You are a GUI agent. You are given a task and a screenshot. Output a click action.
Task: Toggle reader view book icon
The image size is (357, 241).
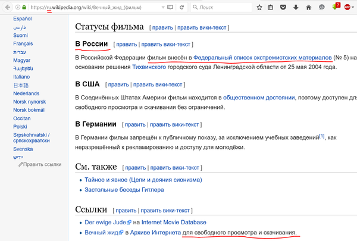coord(170,7)
